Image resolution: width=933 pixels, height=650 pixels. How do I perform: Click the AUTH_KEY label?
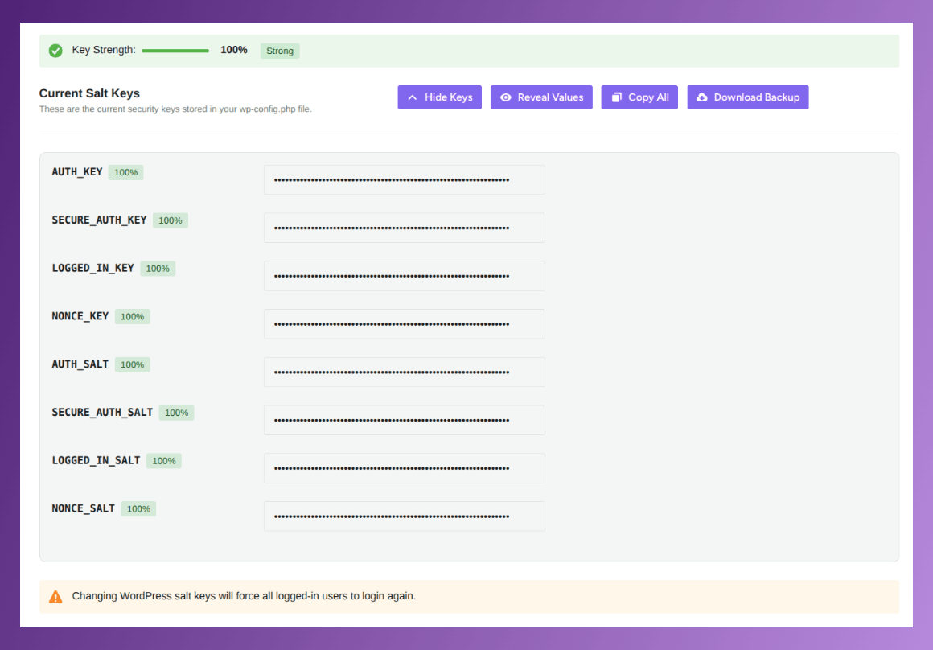76,172
